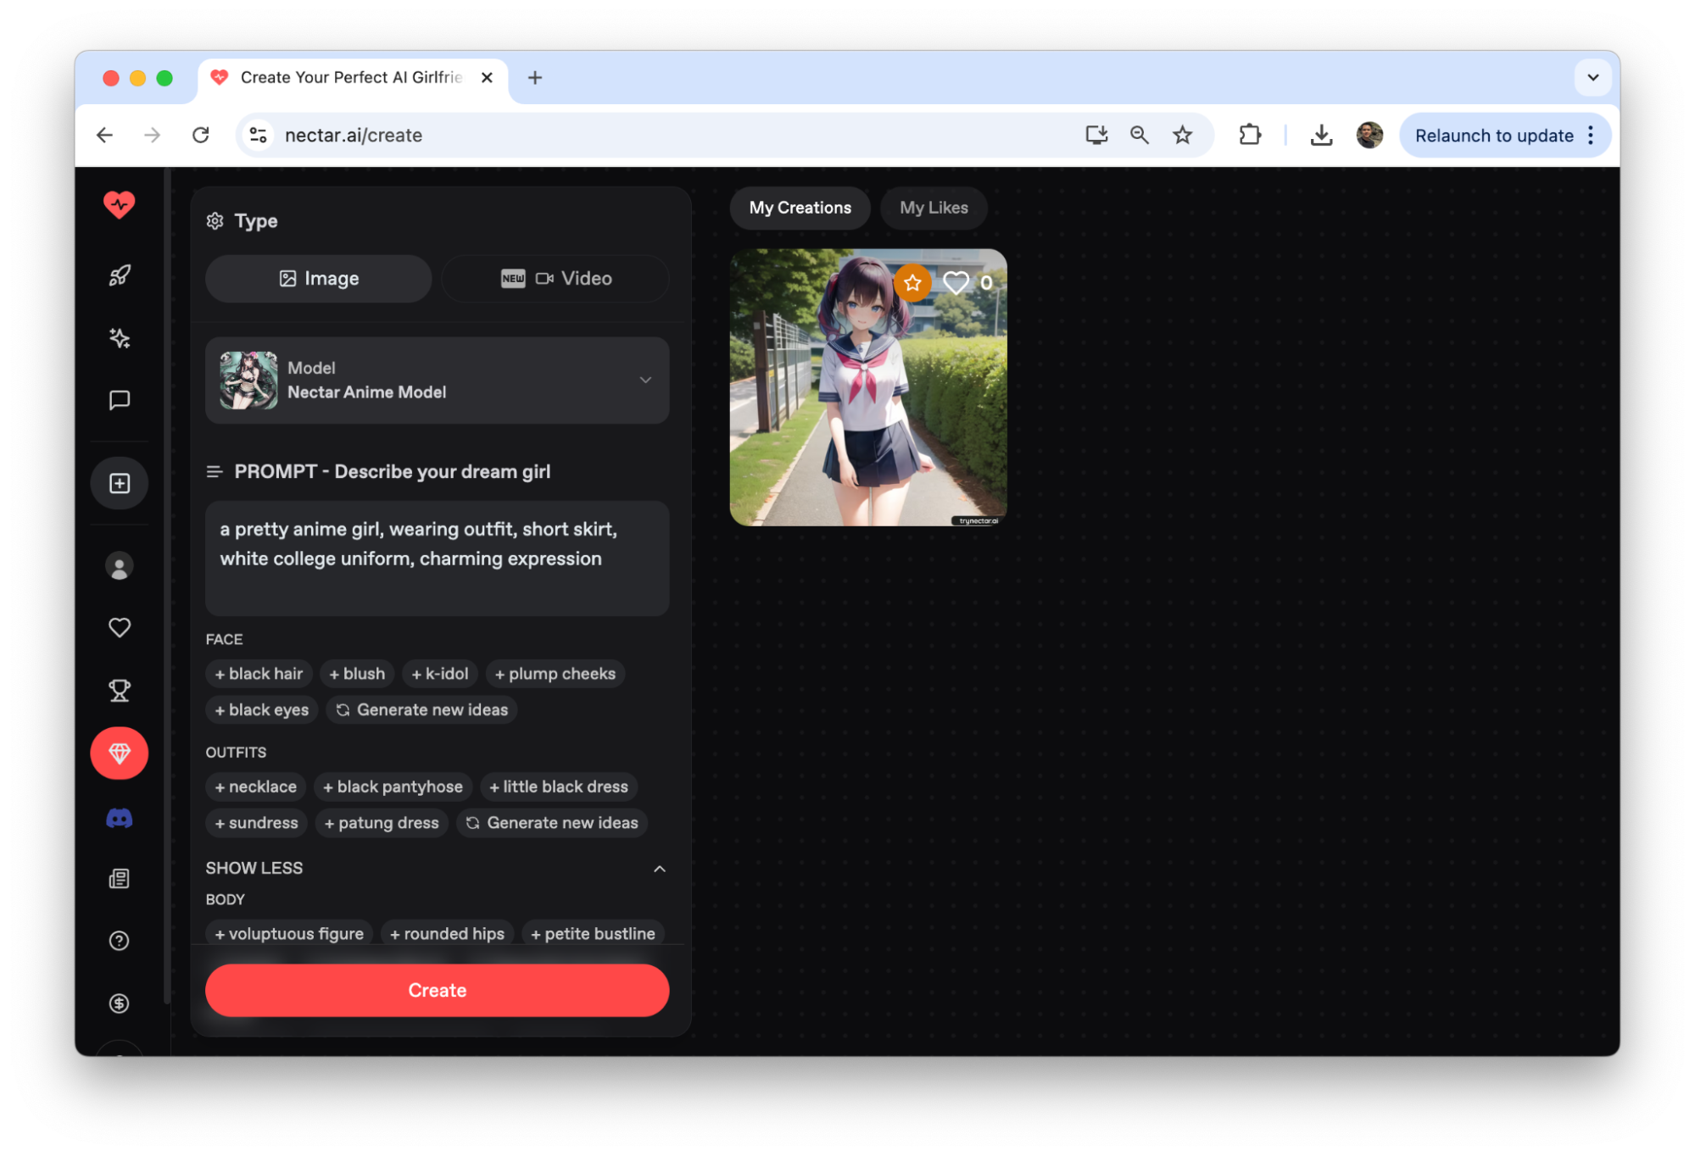Click the rocket icon in sidebar

120,275
